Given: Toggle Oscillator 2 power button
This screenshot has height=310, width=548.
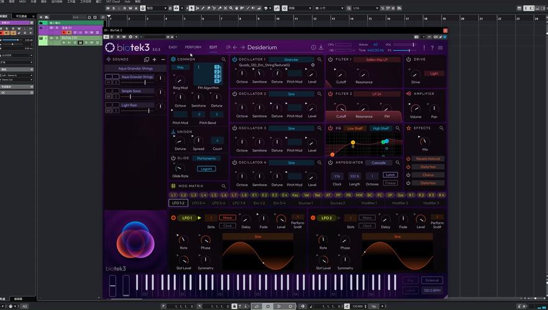Looking at the screenshot, I should (x=235, y=94).
